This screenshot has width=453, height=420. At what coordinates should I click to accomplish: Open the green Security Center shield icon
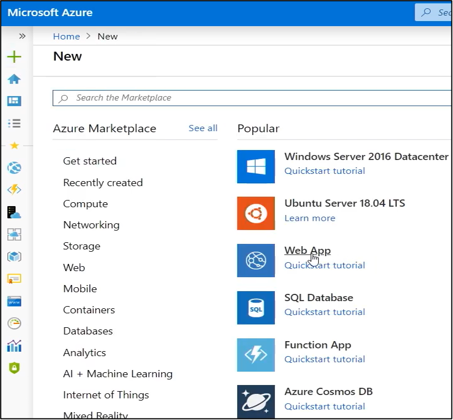click(14, 368)
